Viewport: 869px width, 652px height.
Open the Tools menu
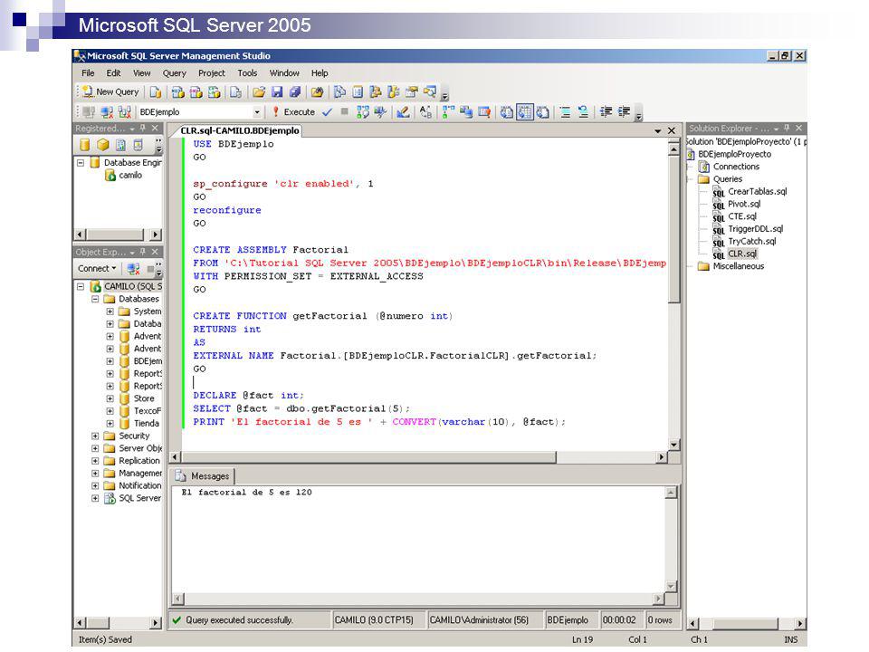247,73
